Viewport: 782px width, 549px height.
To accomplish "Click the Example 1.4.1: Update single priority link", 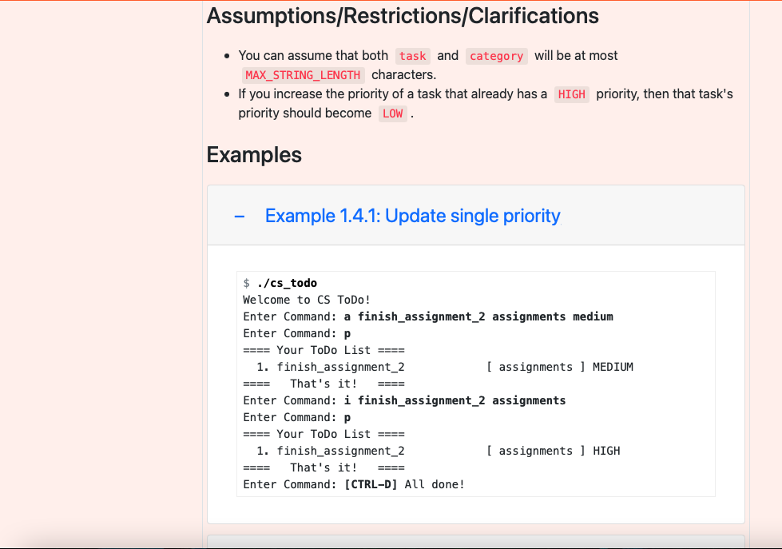I will (413, 216).
